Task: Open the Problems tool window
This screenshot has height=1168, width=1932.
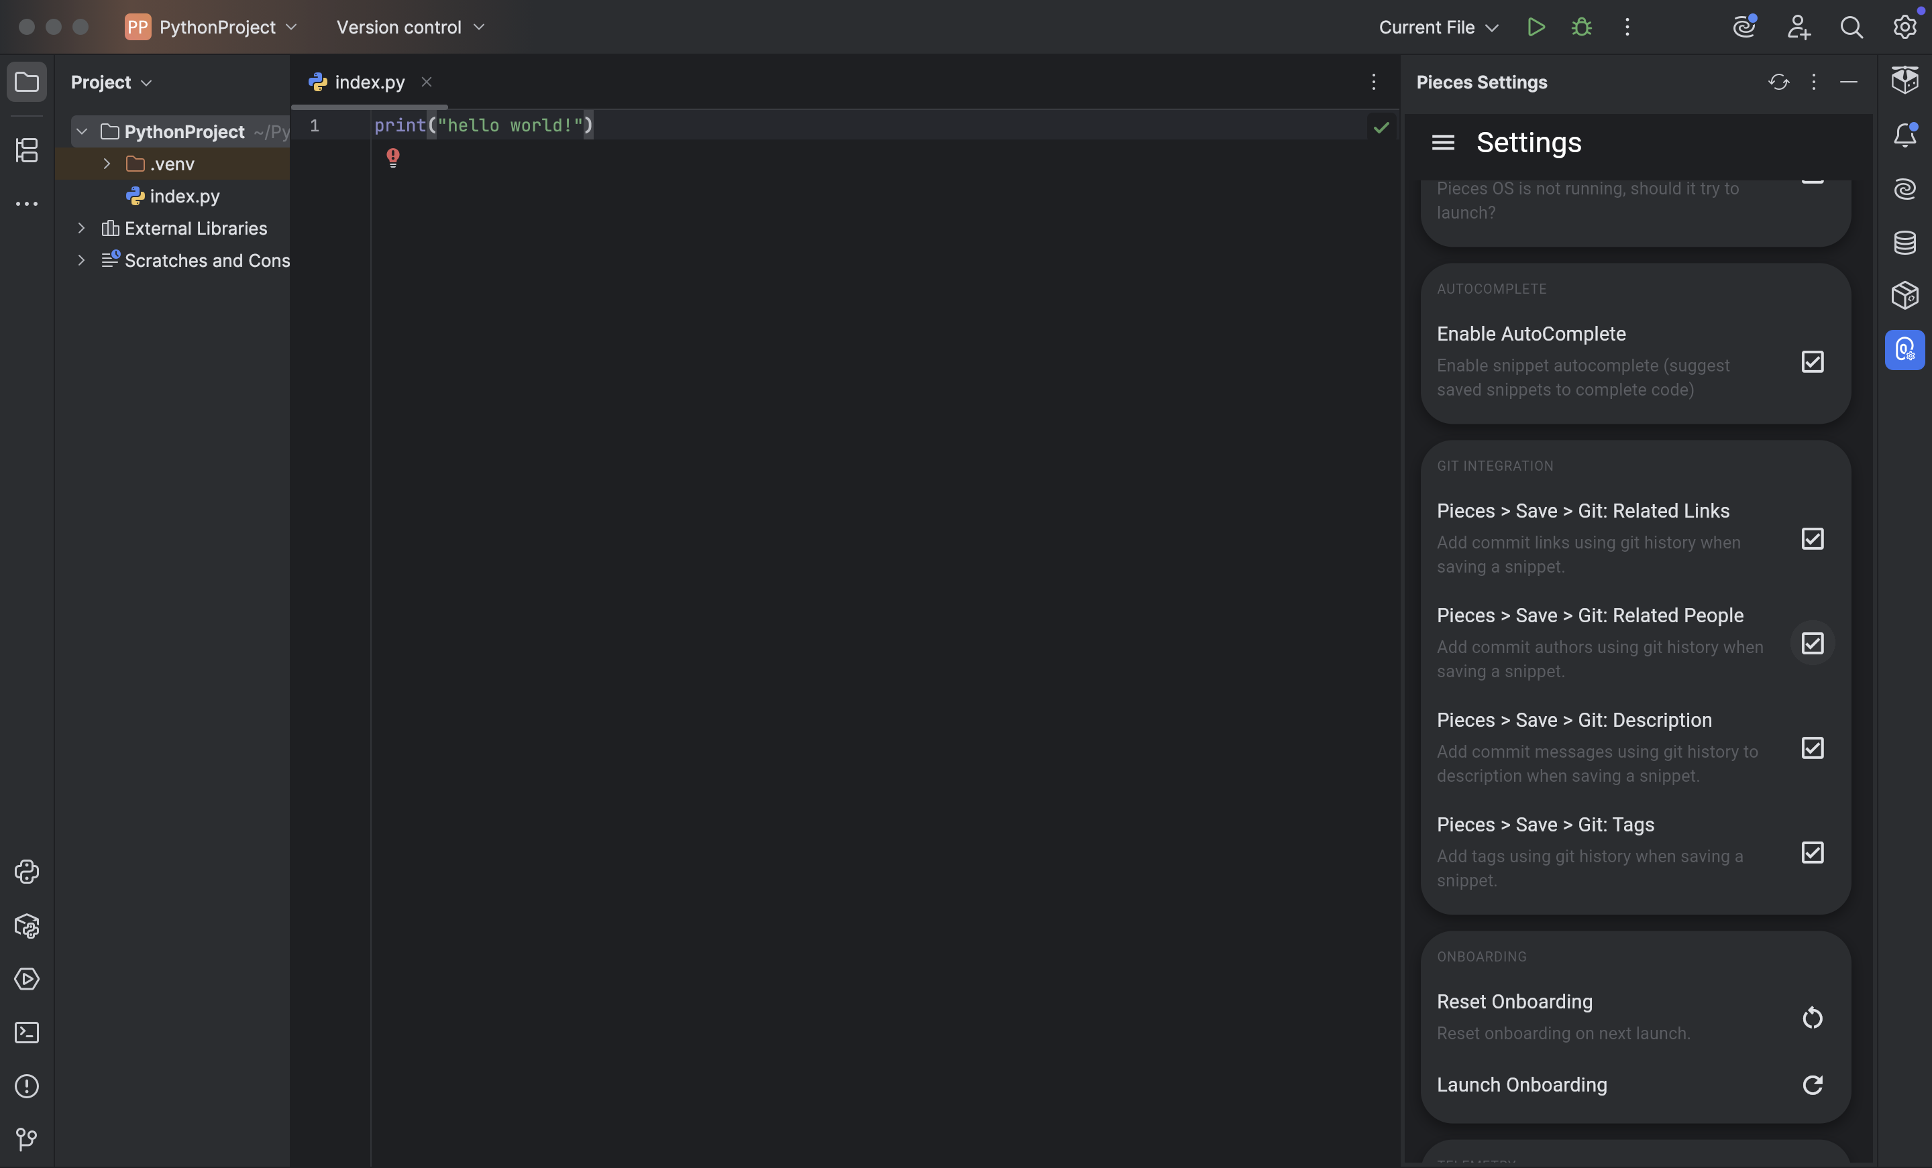Action: [27, 1086]
